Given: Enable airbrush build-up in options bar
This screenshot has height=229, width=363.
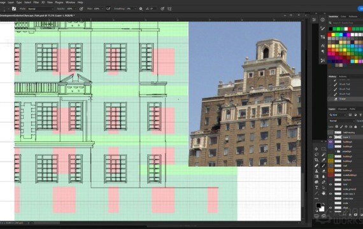Looking at the screenshot, I should [x=108, y=9].
